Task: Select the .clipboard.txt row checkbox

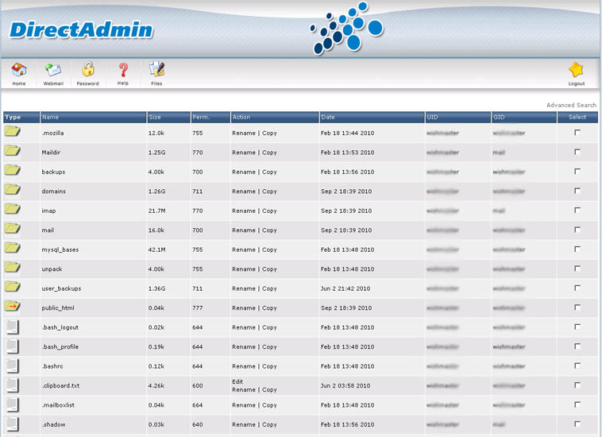Action: (x=577, y=385)
